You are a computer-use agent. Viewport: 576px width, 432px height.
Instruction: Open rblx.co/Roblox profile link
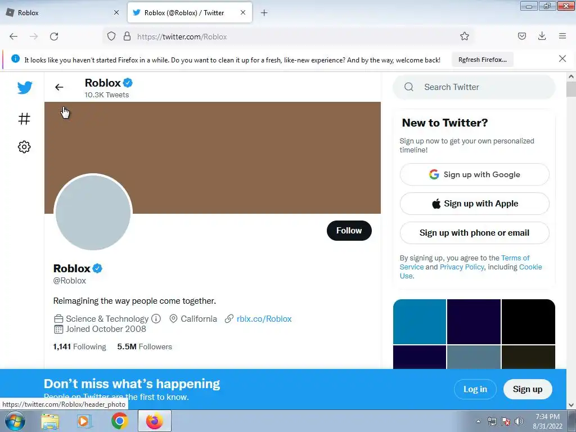tap(264, 318)
